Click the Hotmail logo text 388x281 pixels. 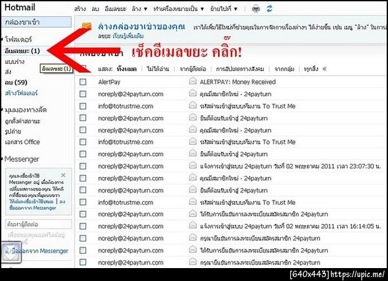pyautogui.click(x=20, y=7)
